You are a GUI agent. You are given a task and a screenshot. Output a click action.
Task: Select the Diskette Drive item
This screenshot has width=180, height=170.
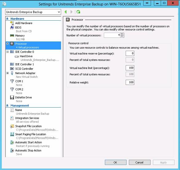23,97
